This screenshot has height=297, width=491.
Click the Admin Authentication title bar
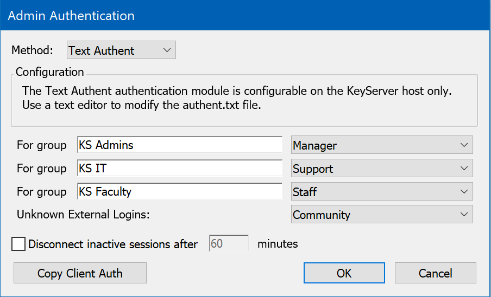(244, 15)
